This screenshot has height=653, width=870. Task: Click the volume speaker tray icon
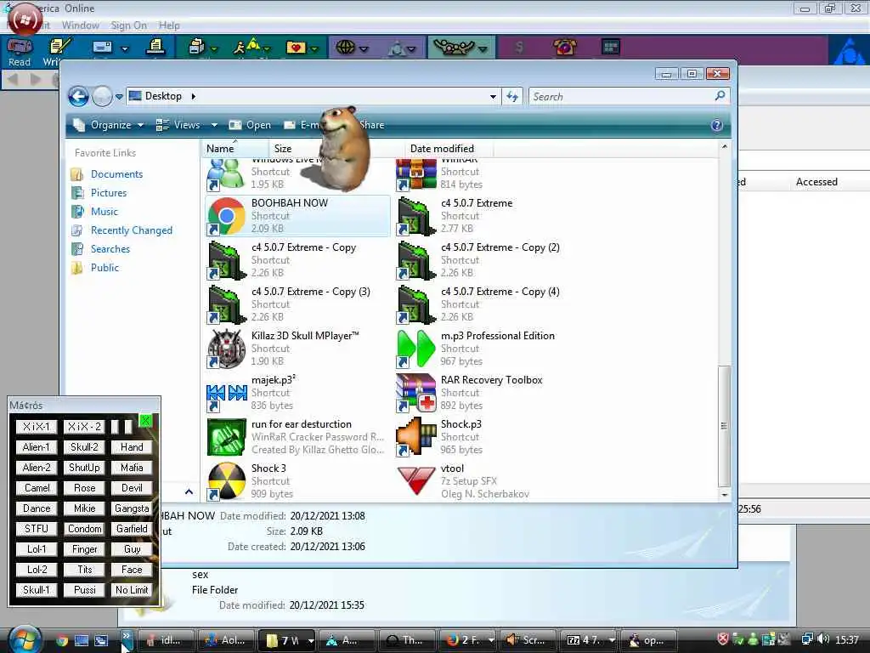pyautogui.click(x=823, y=639)
